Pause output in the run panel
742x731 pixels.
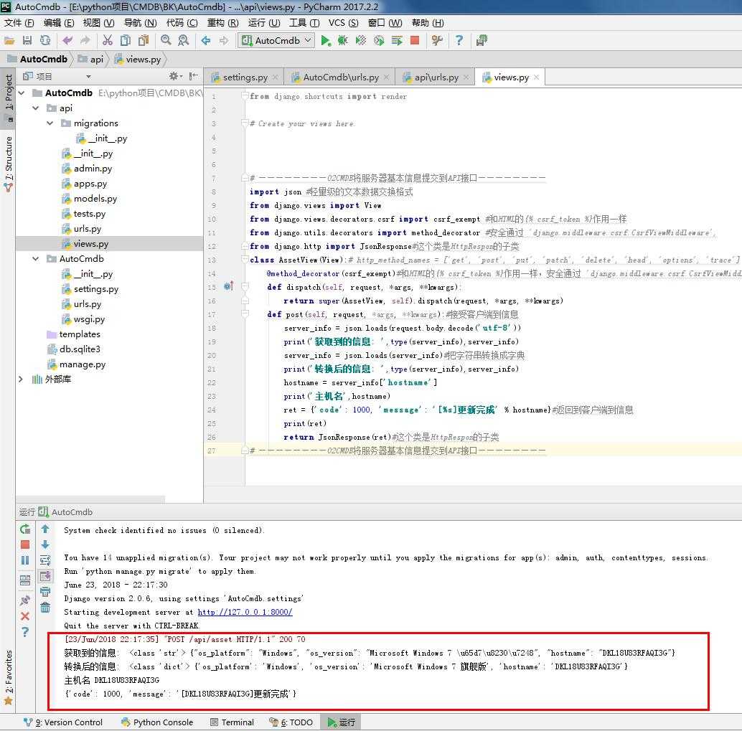pos(25,560)
